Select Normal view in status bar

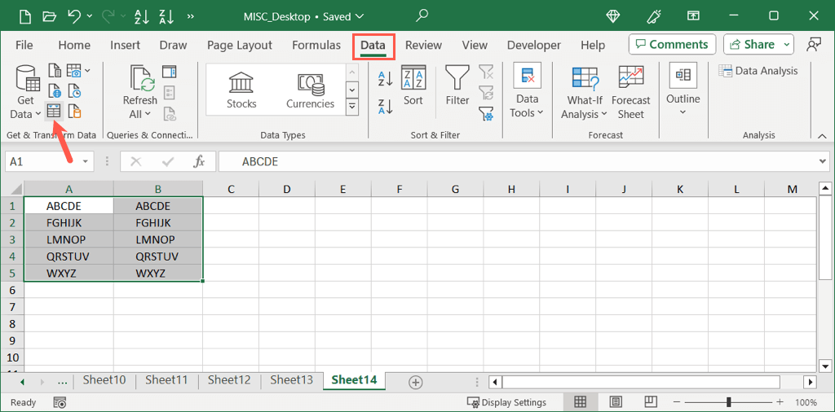[581, 402]
